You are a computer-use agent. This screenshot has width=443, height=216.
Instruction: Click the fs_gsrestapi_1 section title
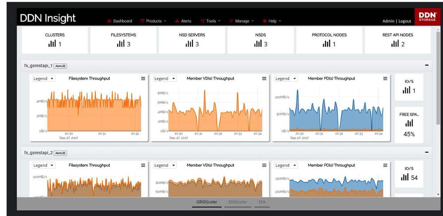(38, 66)
